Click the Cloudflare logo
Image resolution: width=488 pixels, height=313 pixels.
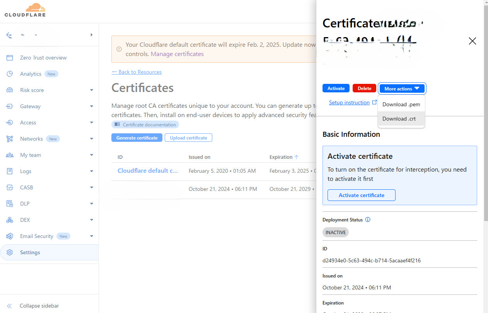pyautogui.click(x=25, y=10)
